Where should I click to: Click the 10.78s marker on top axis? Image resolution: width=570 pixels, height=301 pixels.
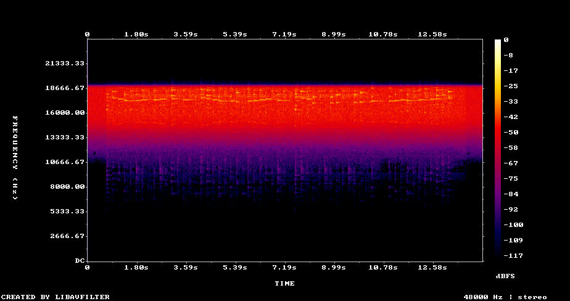[382, 34]
